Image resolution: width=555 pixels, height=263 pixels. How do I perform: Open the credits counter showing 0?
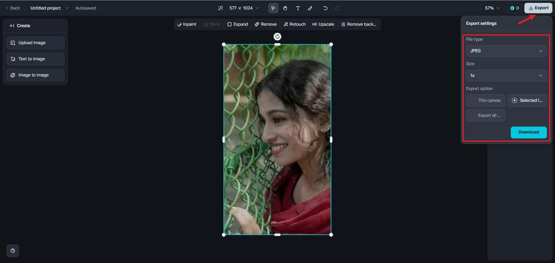pos(514,8)
